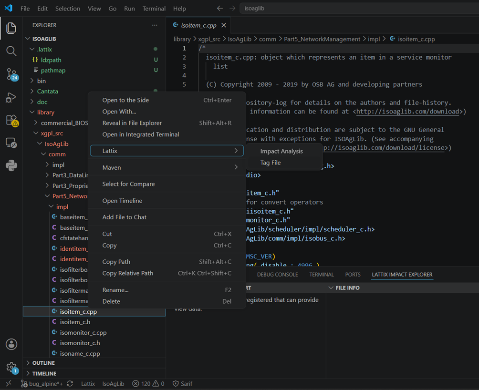
Task: Click the synchronize changes icon
Action: point(70,384)
